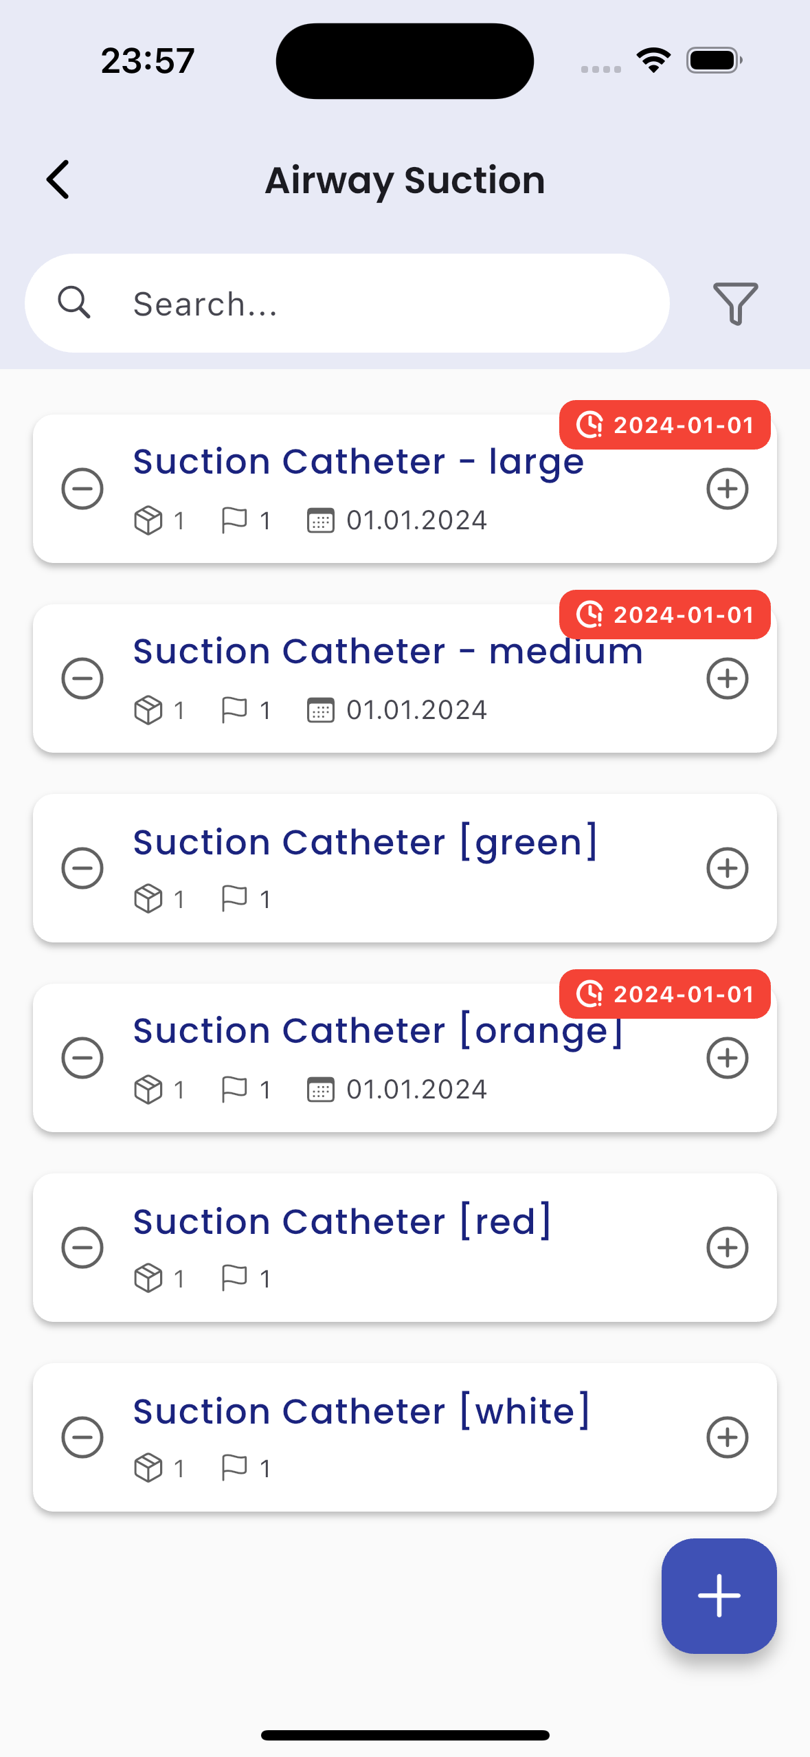Increase quantity of Suction Catheter - medium
The image size is (810, 1757).
[727, 679]
